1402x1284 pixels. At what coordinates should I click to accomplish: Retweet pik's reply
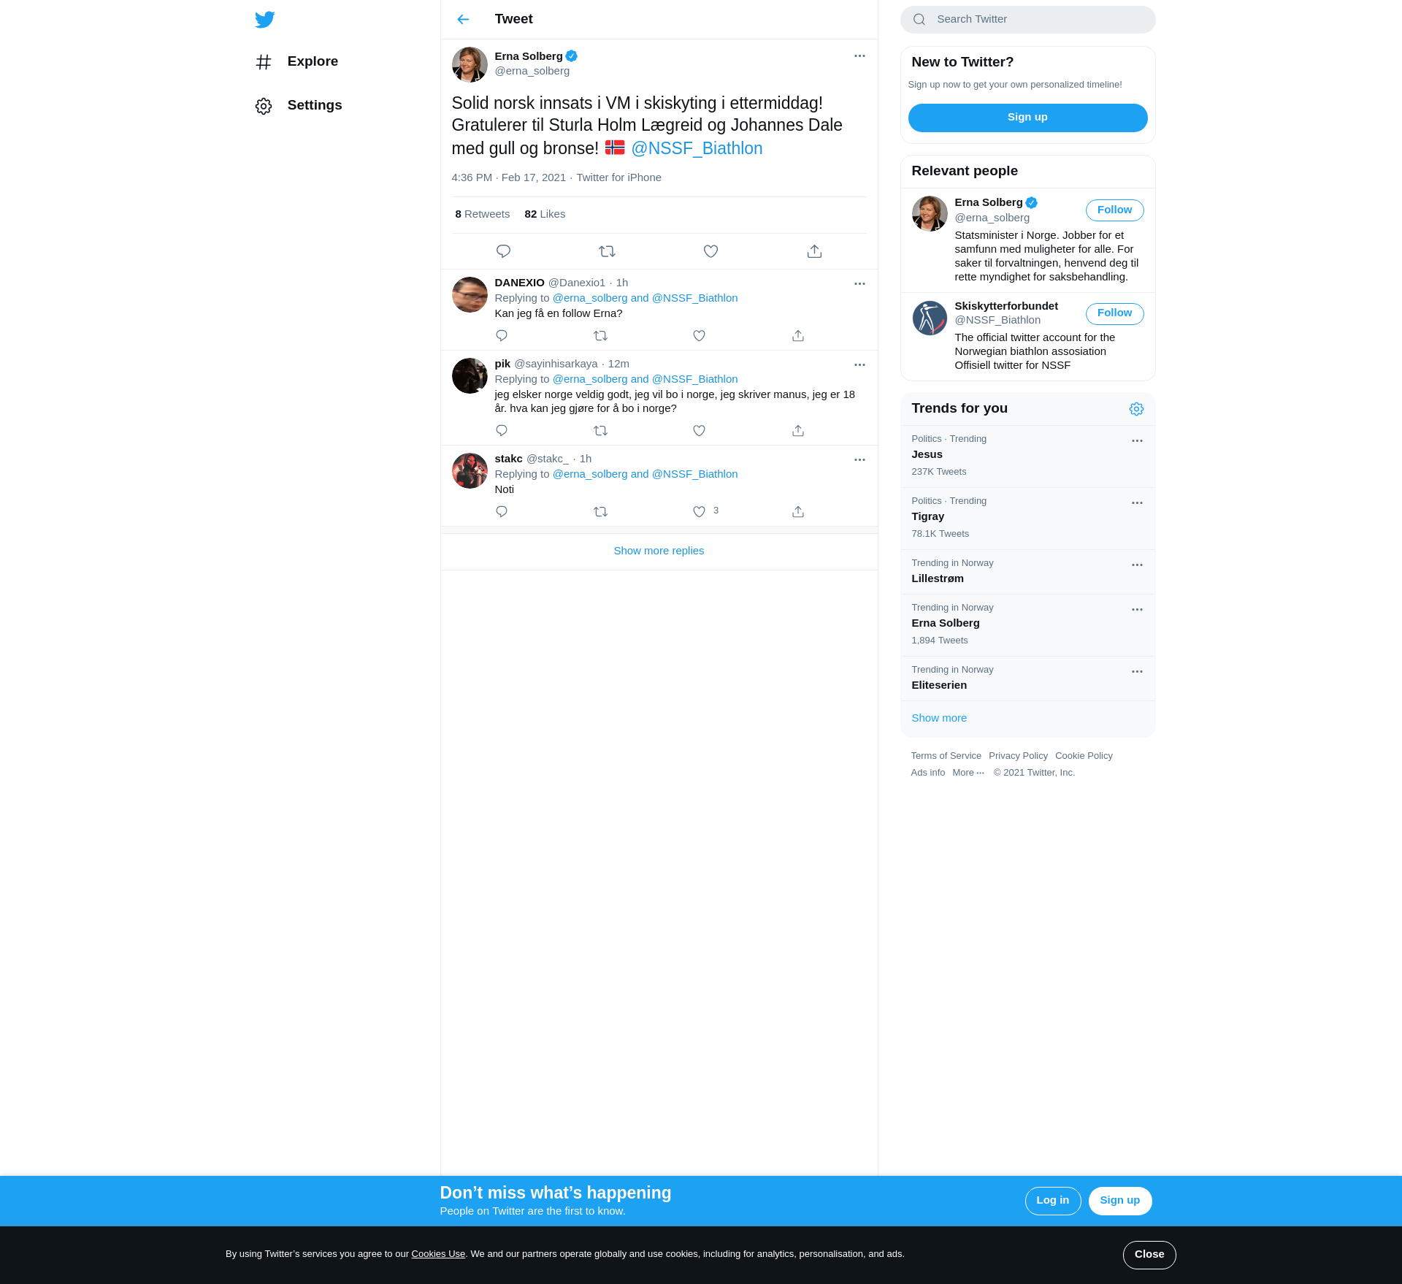pos(600,431)
